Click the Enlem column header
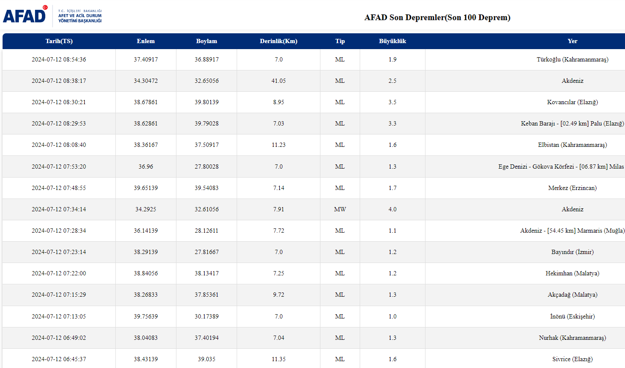This screenshot has width=625, height=368. click(x=146, y=41)
